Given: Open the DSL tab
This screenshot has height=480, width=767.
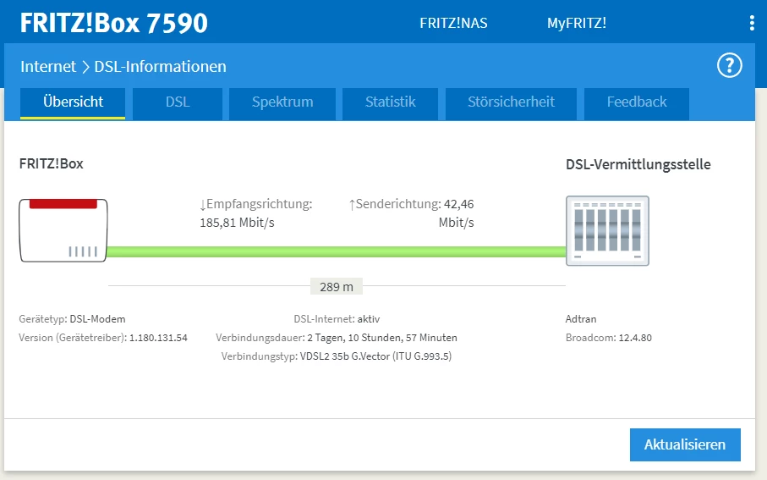Looking at the screenshot, I should pos(177,103).
